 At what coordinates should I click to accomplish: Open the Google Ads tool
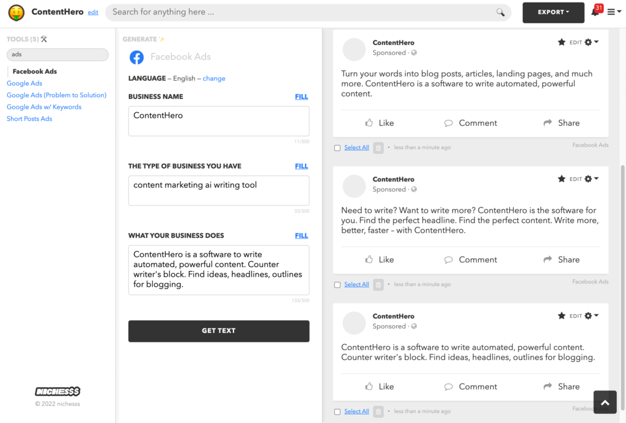coord(24,83)
